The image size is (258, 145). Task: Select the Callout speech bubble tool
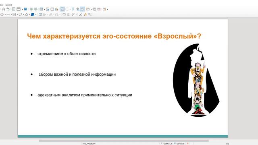21,14
